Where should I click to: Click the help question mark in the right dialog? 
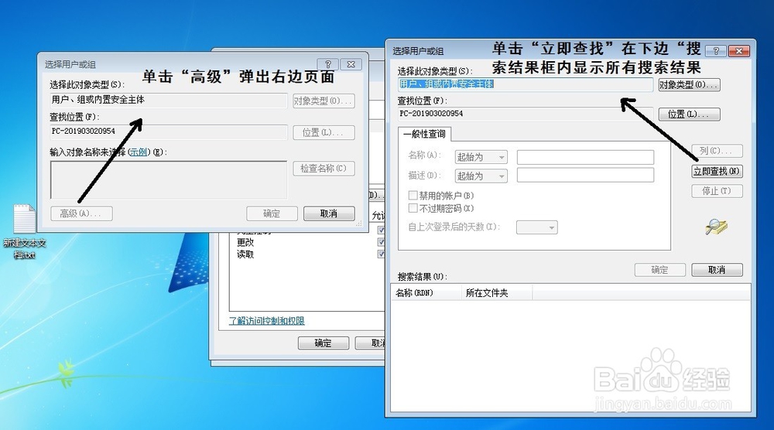click(716, 51)
